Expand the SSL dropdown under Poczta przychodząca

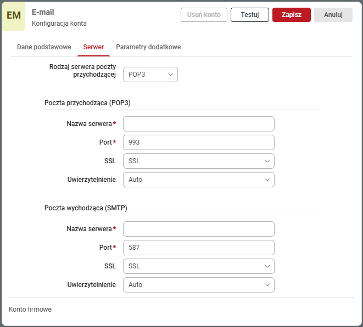198,161
